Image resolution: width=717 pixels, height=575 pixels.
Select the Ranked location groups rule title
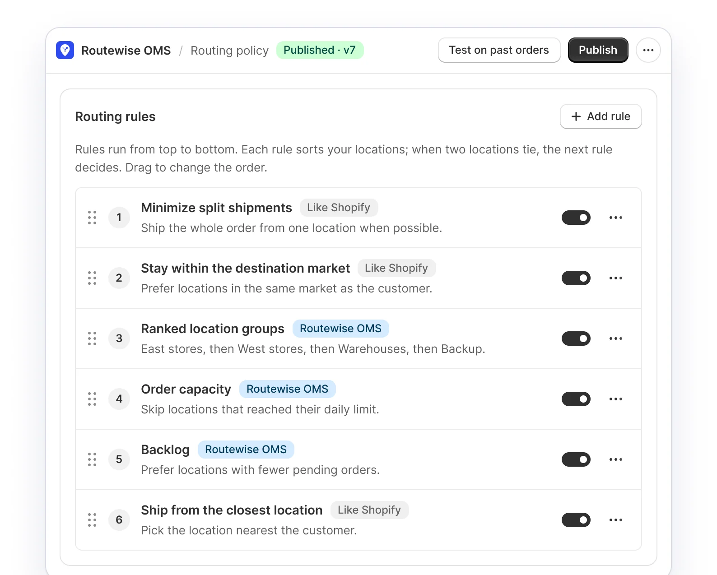(x=213, y=329)
